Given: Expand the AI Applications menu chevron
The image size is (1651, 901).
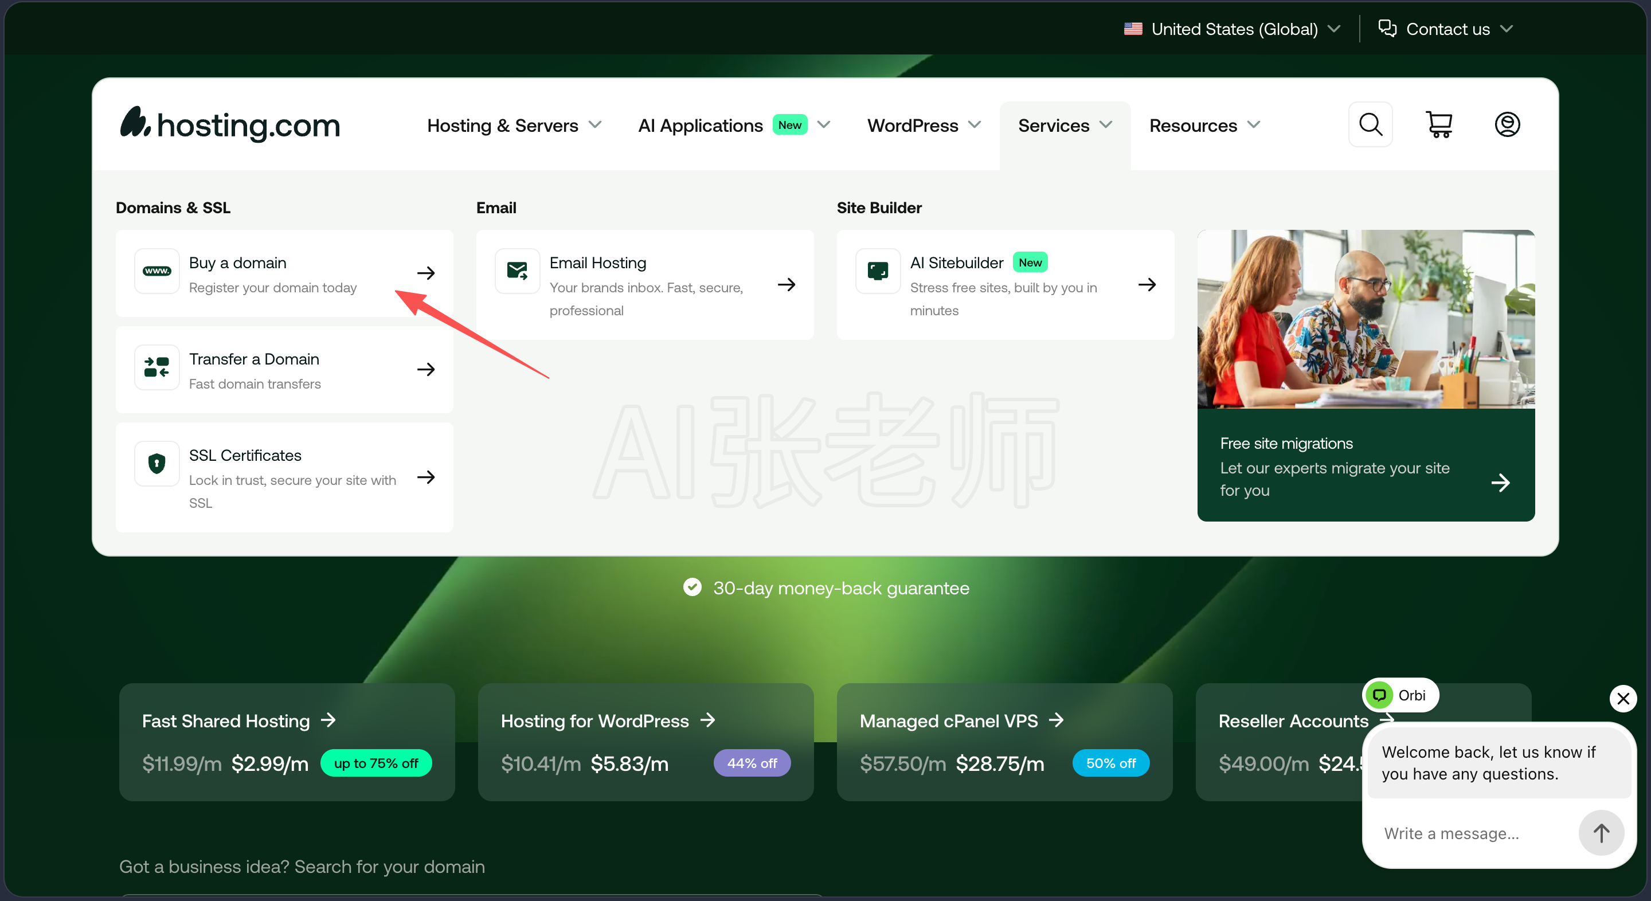Looking at the screenshot, I should (x=824, y=125).
